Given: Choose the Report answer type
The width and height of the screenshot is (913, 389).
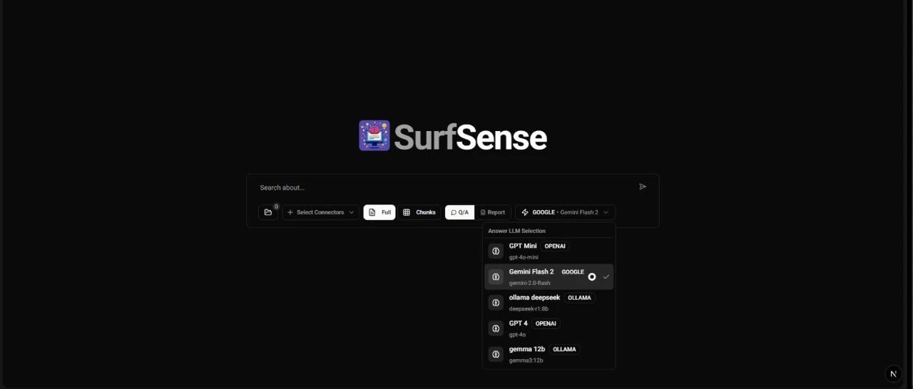Looking at the screenshot, I should (x=493, y=212).
